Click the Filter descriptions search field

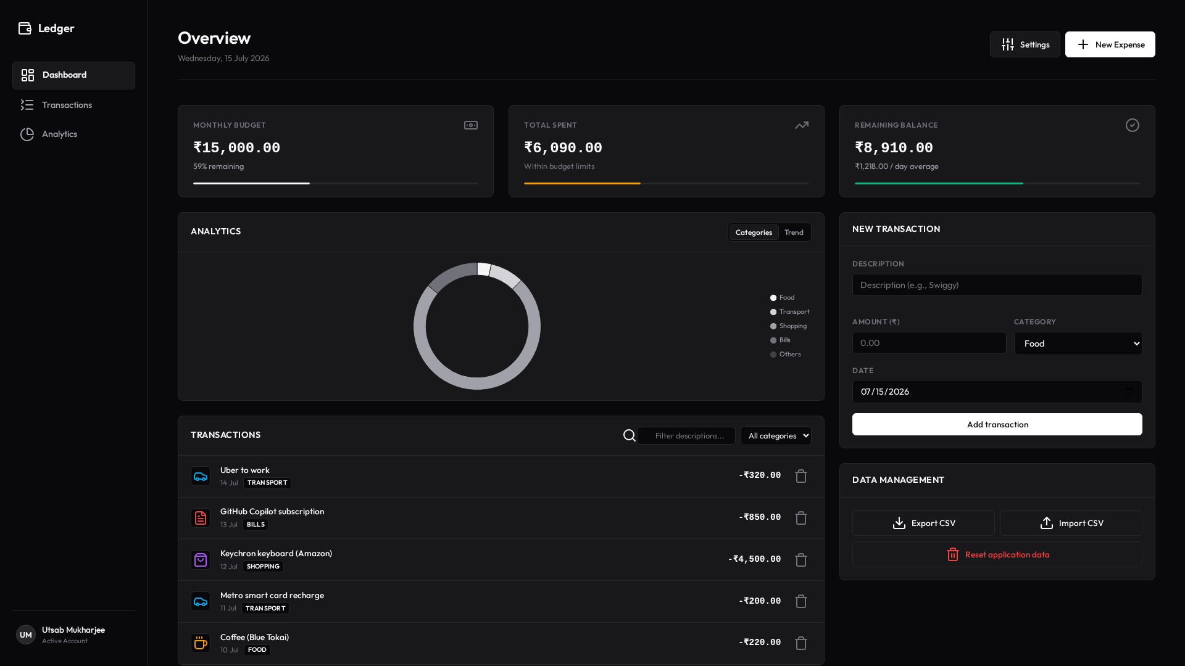tap(686, 435)
